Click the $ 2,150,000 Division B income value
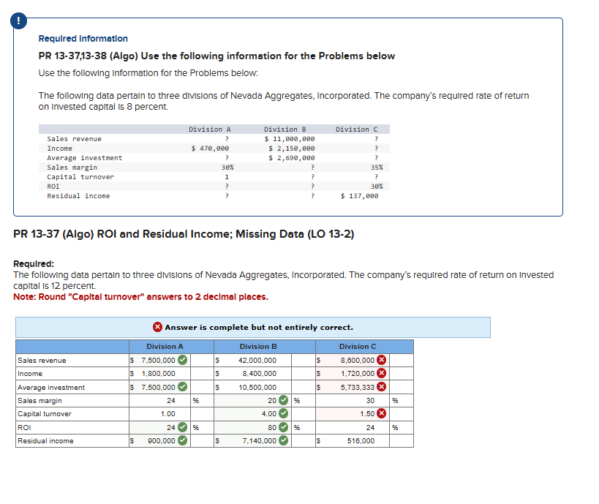Viewport: 599px width, 504px height. [x=292, y=148]
